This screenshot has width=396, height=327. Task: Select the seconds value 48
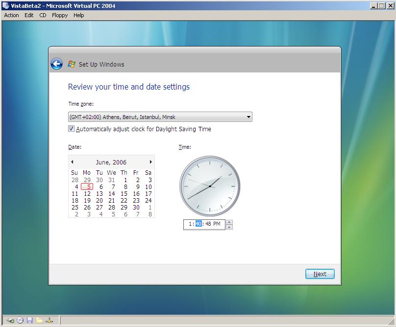pos(208,224)
